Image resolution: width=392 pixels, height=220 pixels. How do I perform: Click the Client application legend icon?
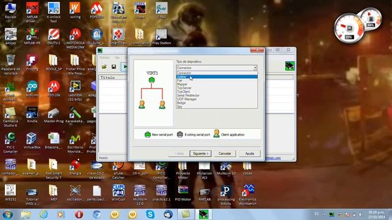click(216, 133)
